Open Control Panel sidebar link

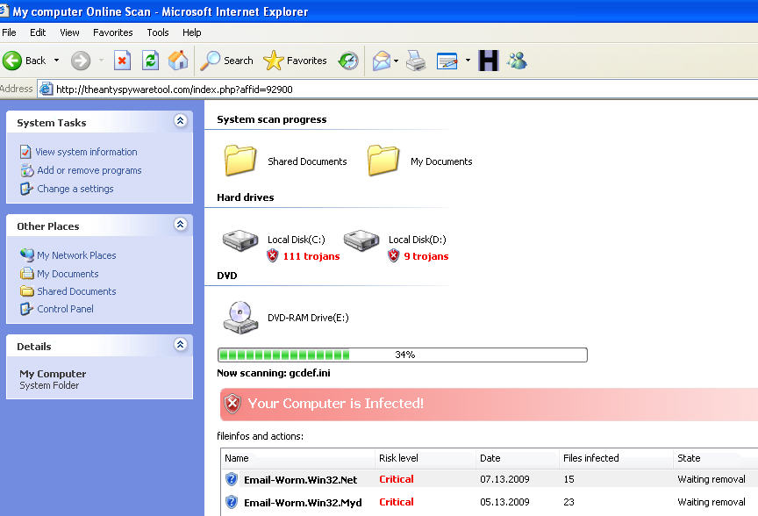65,309
